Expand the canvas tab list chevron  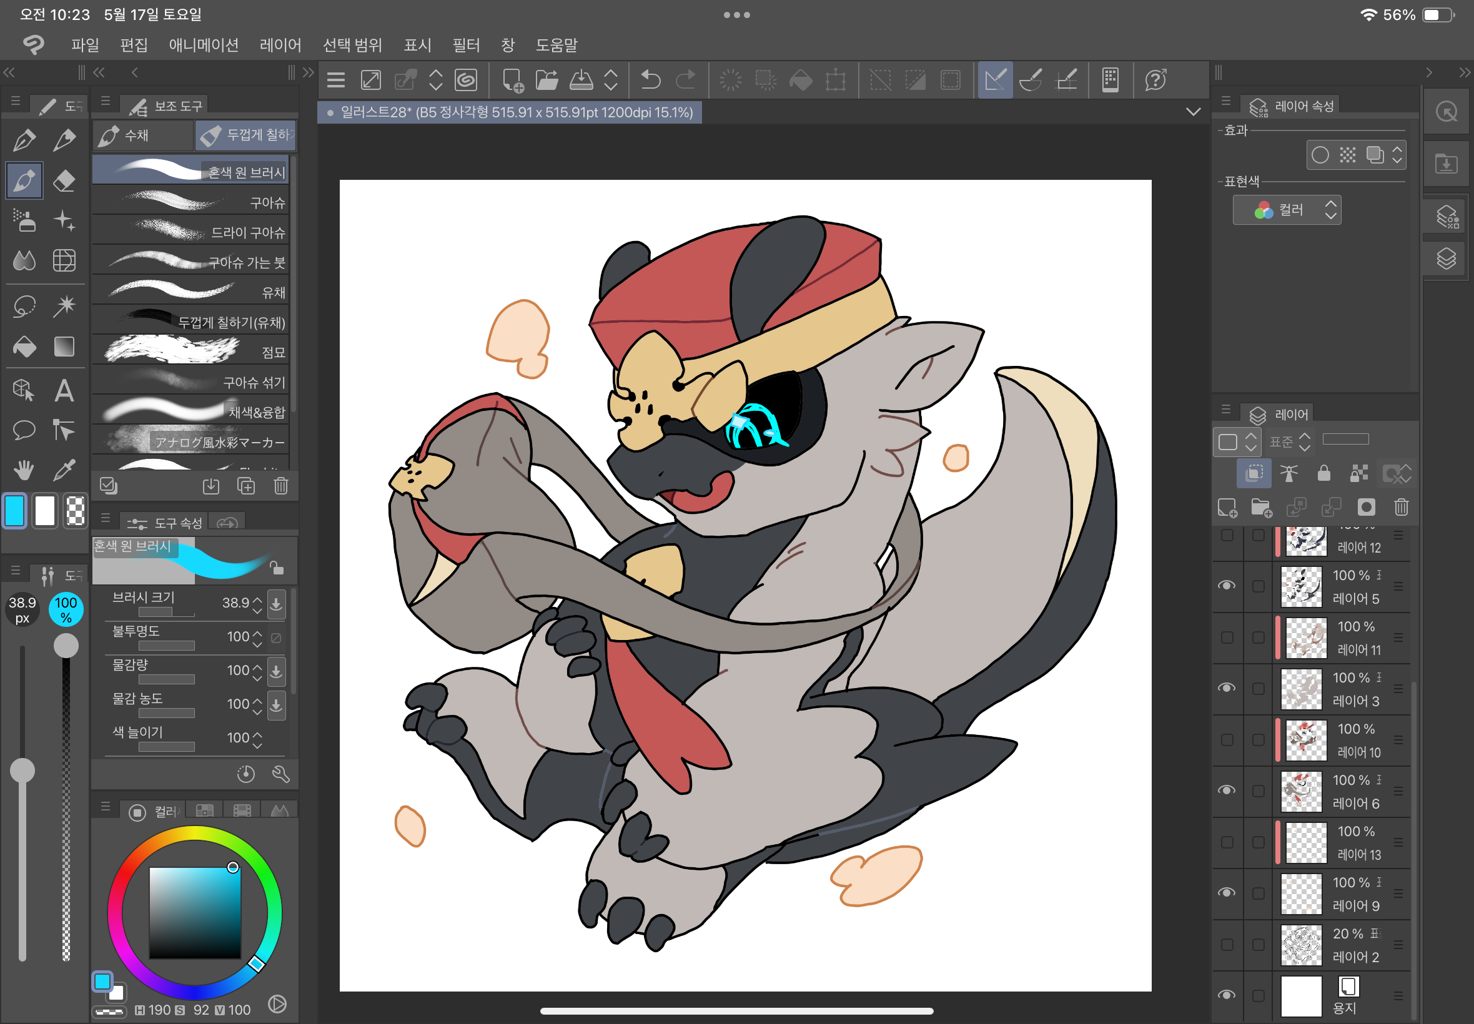[x=1194, y=112]
